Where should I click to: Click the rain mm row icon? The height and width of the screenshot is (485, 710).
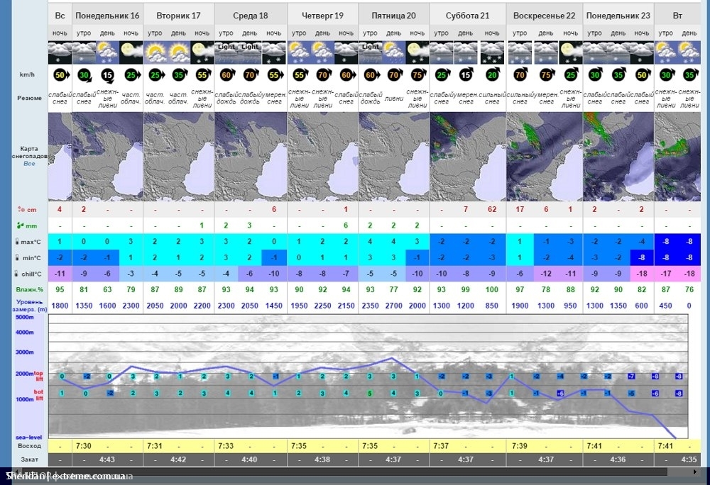[21, 225]
